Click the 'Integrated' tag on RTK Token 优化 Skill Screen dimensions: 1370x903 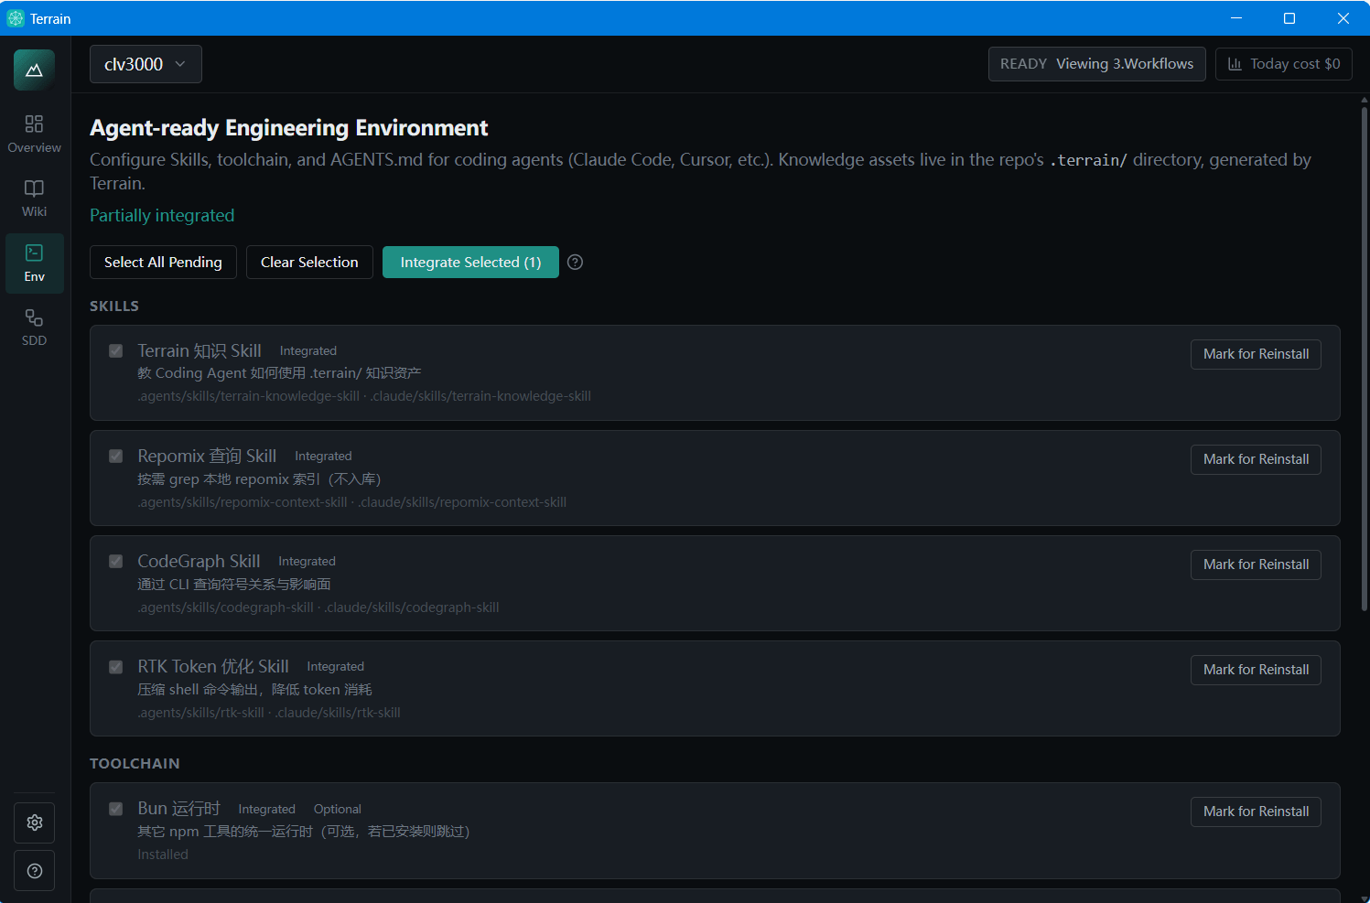pyautogui.click(x=335, y=667)
